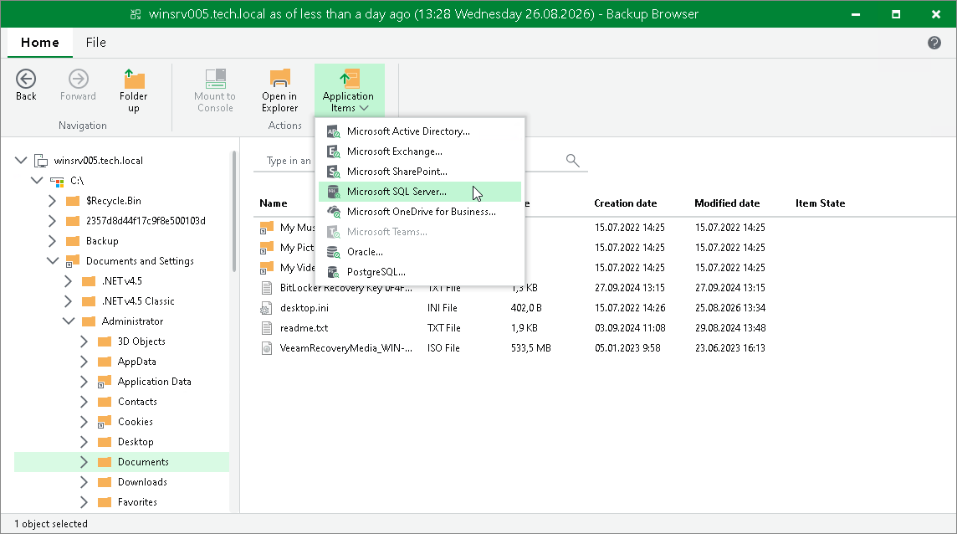Open the help question mark icon

(x=934, y=43)
